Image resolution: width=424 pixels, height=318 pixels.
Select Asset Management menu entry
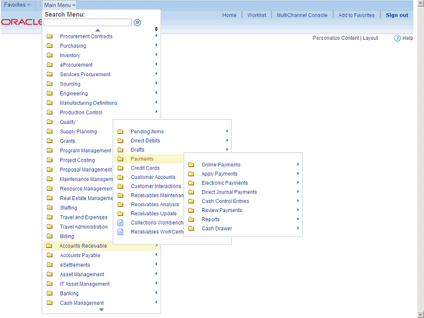point(82,274)
